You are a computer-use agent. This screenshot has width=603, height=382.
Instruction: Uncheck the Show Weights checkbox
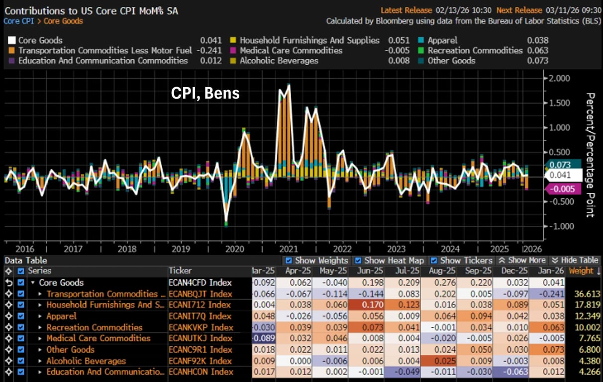tap(289, 260)
